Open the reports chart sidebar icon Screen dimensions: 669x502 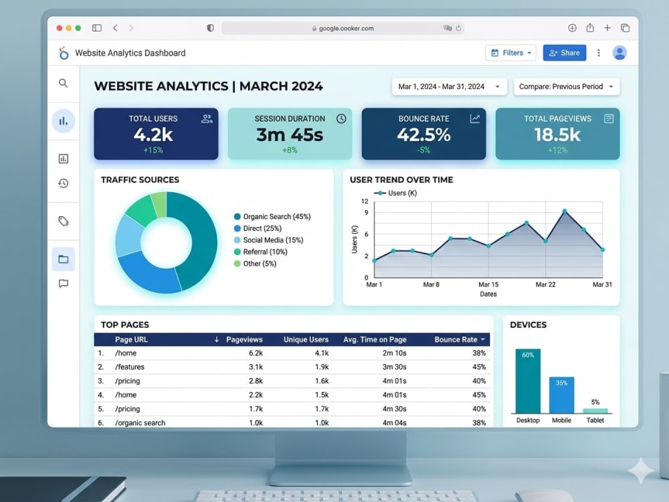tap(63, 159)
